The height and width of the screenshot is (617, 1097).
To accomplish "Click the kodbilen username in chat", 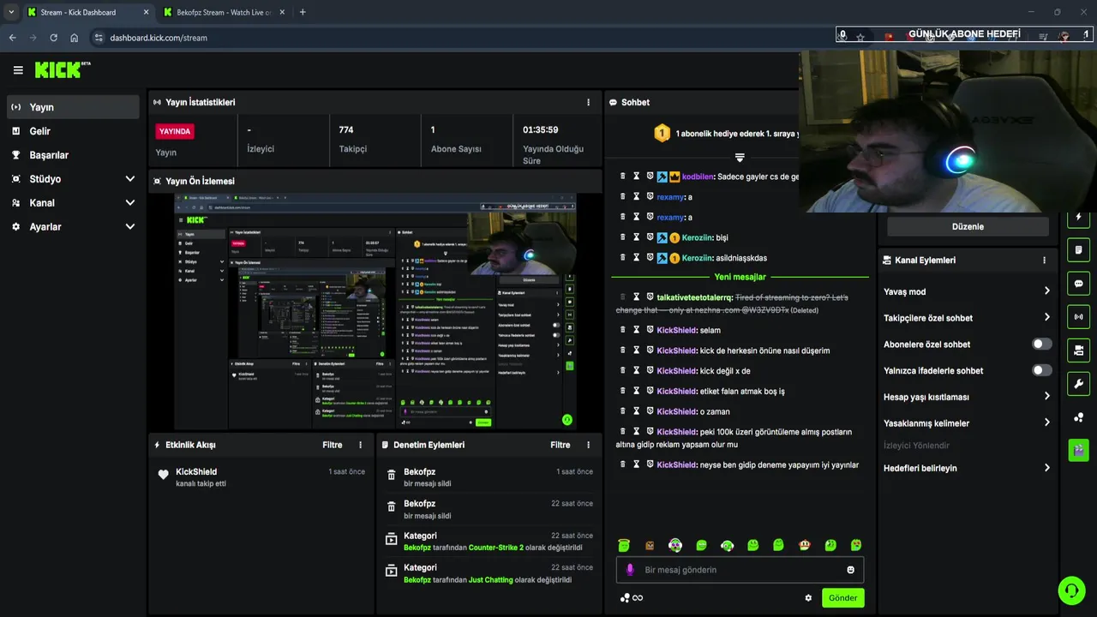I will [698, 177].
